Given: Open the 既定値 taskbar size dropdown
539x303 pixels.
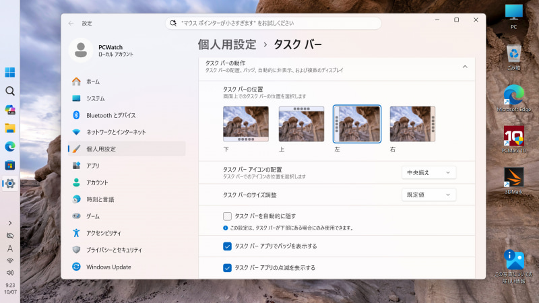Looking at the screenshot, I should [x=429, y=195].
